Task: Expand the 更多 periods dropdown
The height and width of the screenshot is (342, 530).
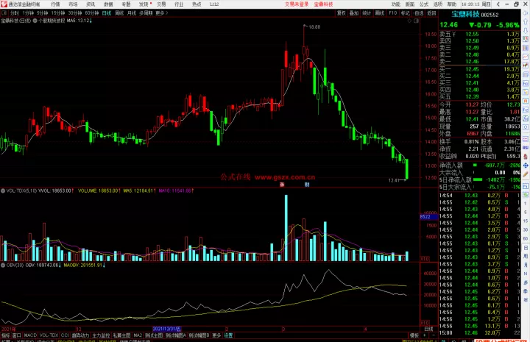Action: 161,13
